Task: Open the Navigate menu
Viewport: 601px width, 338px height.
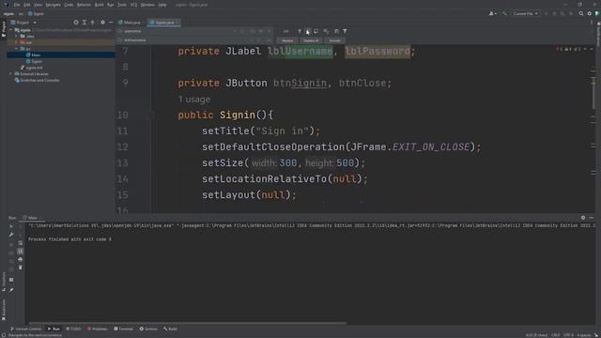Action: tap(54, 5)
